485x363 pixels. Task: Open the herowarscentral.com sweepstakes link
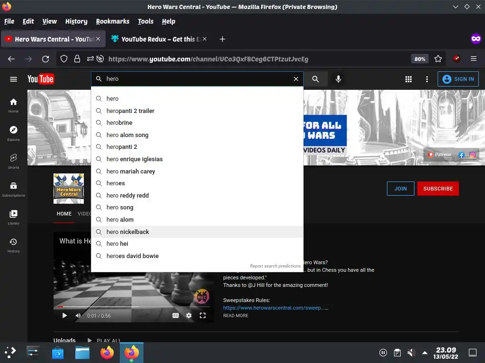(276, 308)
